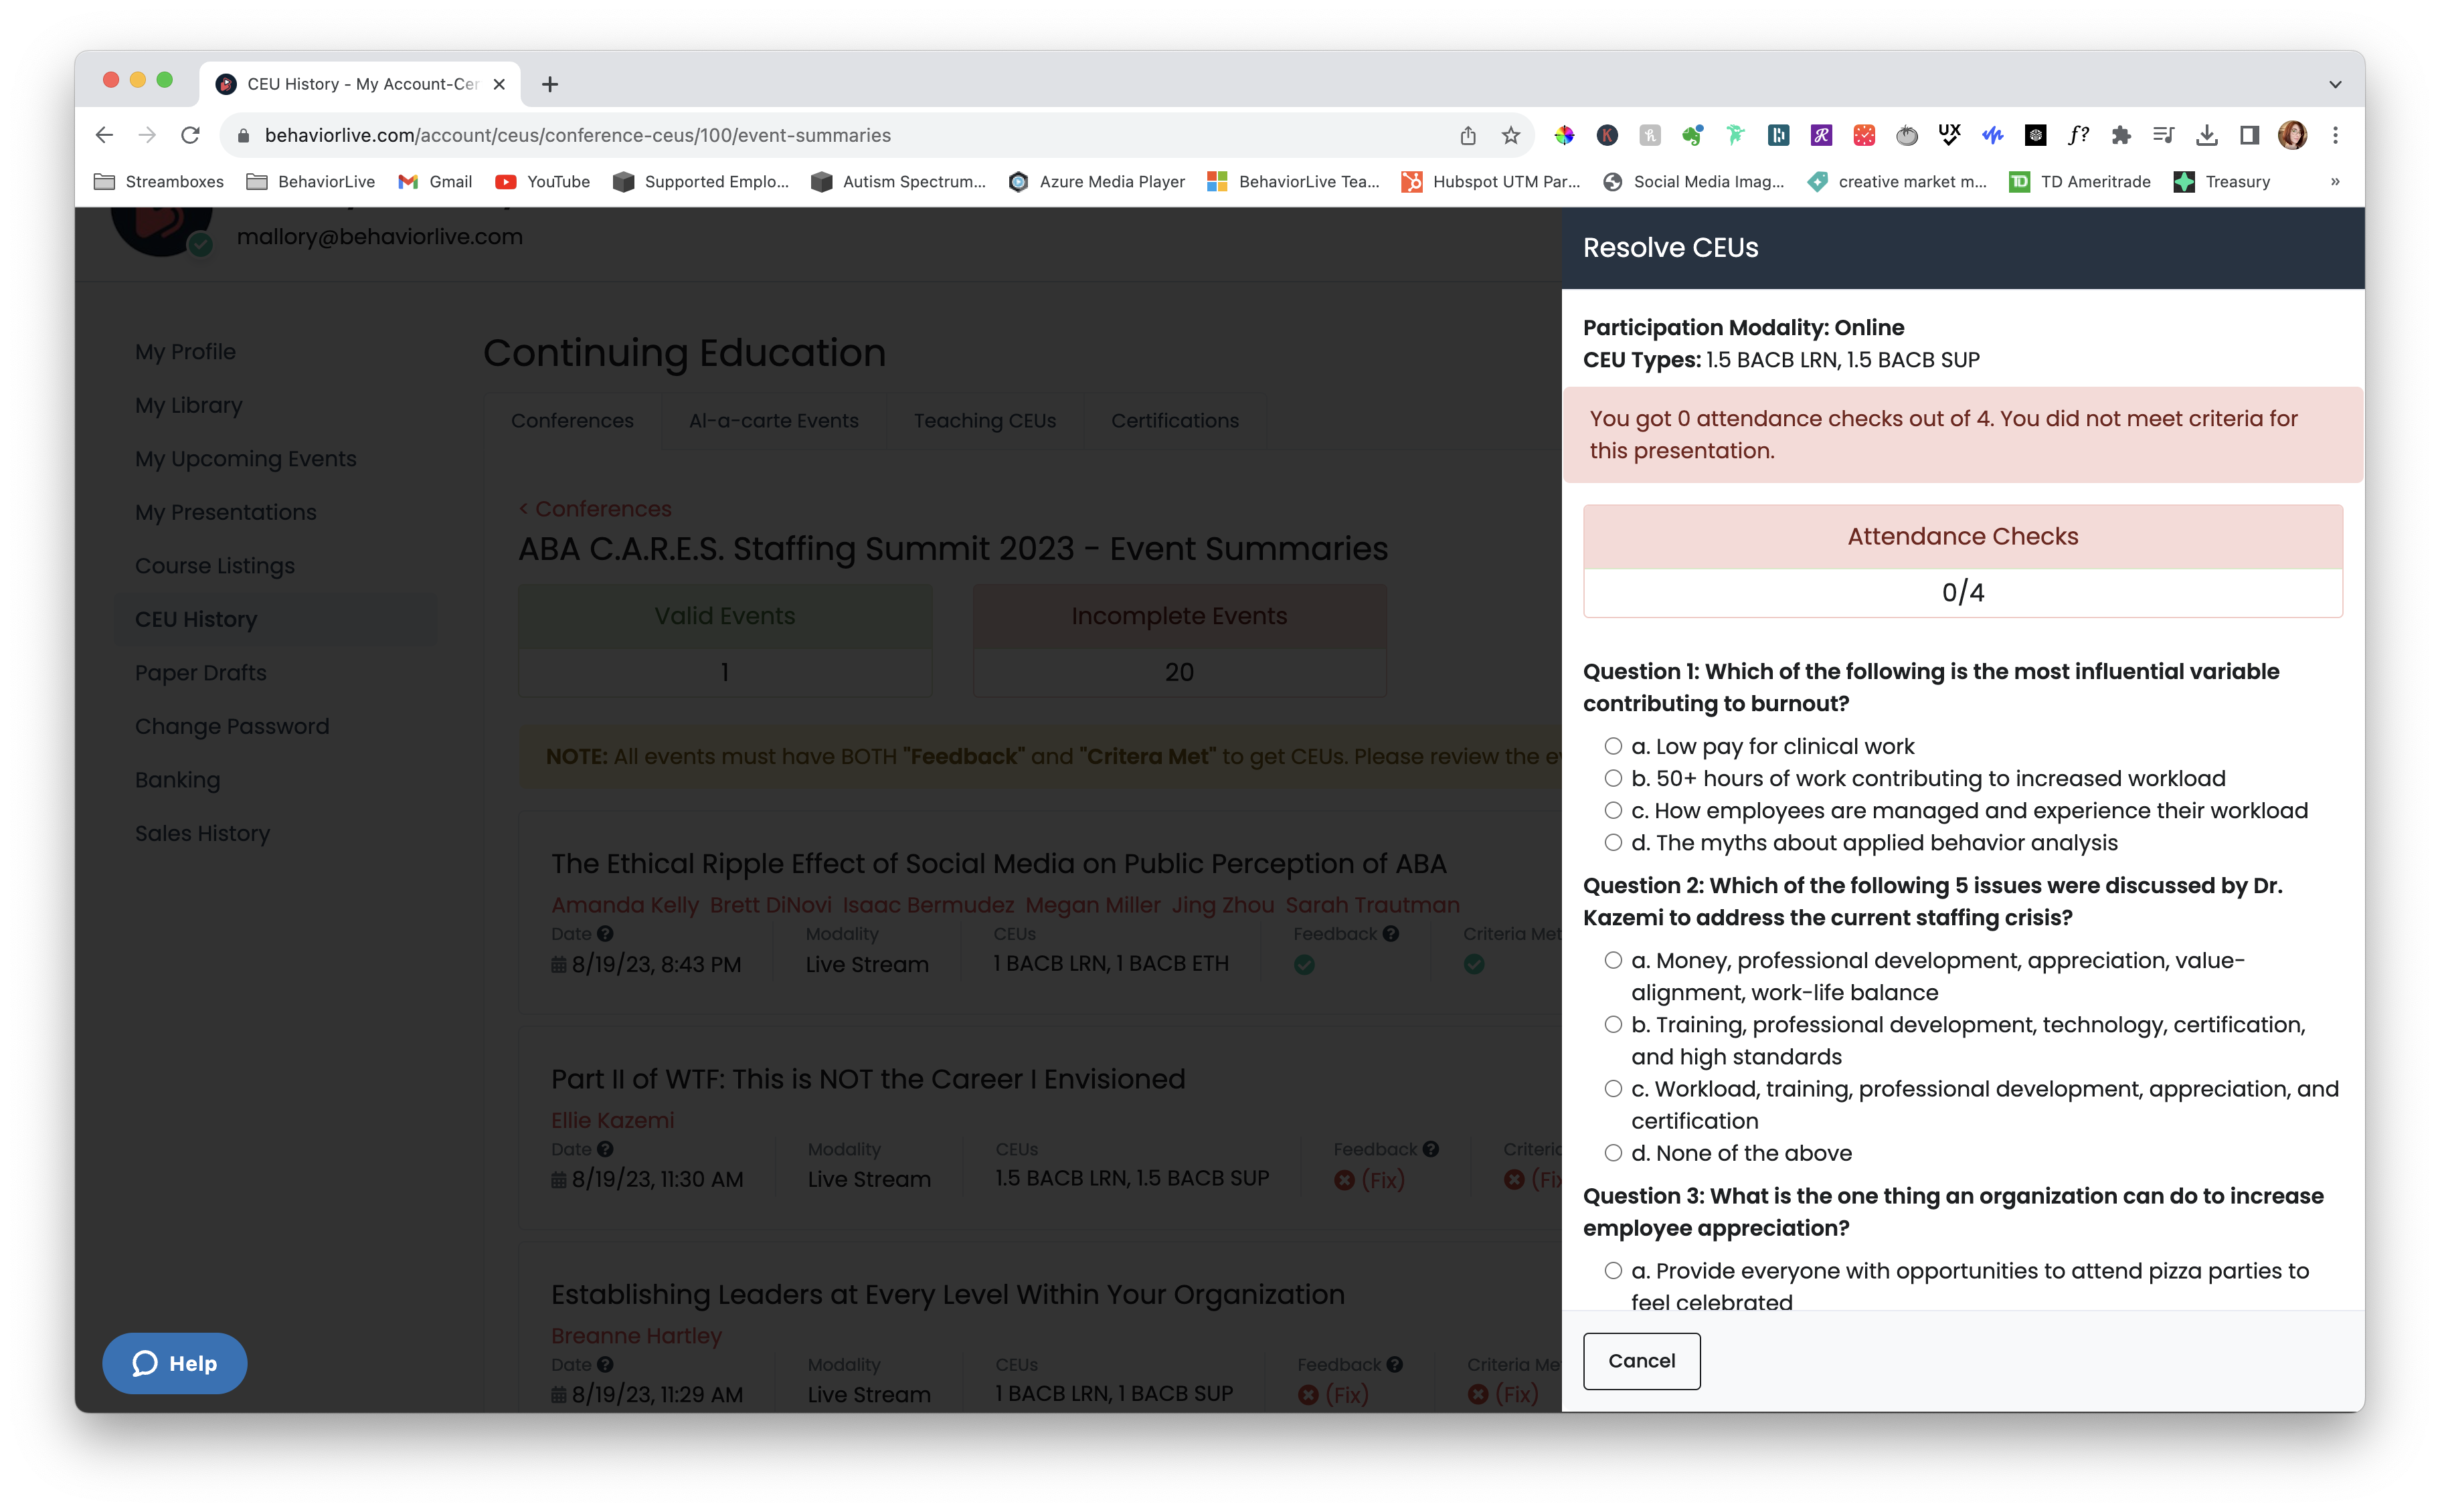The width and height of the screenshot is (2440, 1512).
Task: Open My Upcoming Events in the sidebar
Action: point(245,459)
